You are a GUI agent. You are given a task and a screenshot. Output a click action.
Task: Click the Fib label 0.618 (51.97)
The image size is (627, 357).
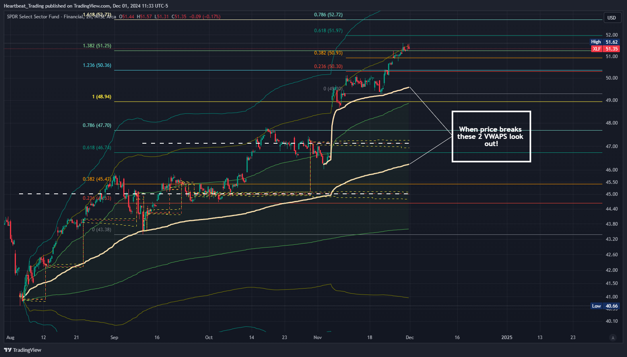tap(328, 31)
